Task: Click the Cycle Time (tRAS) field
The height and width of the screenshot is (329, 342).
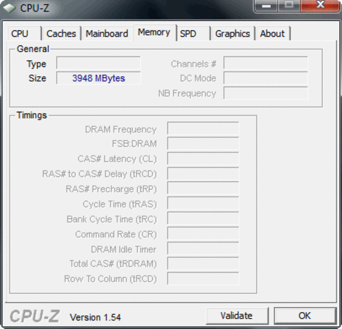Action: 203,203
